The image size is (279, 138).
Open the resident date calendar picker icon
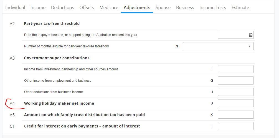pyautogui.click(x=250, y=35)
